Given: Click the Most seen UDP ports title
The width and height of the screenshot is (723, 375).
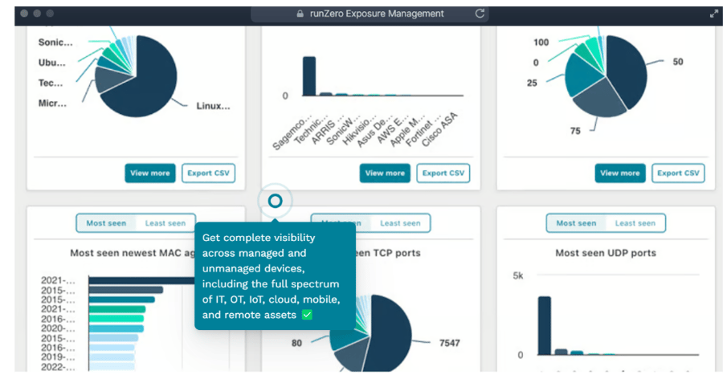Looking at the screenshot, I should click(x=606, y=253).
